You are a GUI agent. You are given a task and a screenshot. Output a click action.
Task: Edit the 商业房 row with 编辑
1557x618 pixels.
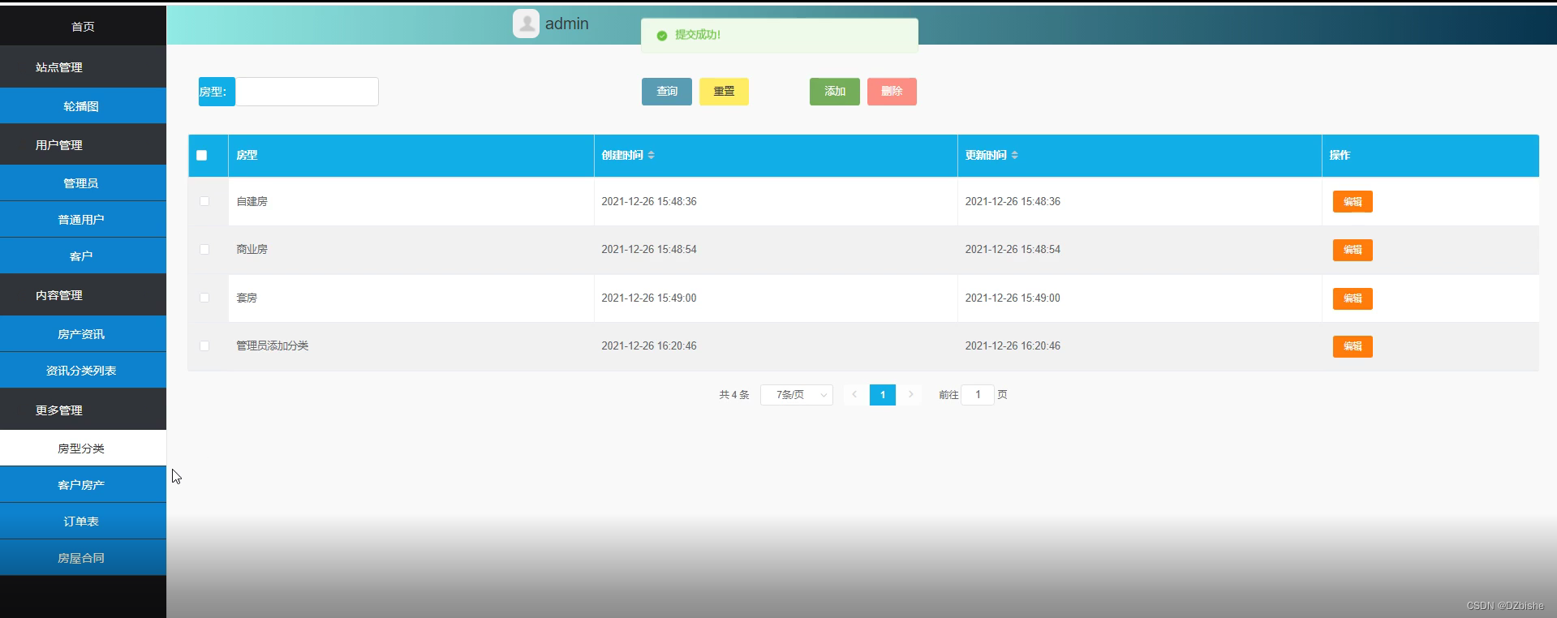(1353, 250)
